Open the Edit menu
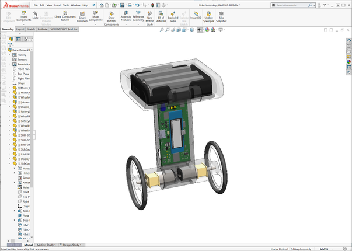352x251 pixels. tap(42, 5)
